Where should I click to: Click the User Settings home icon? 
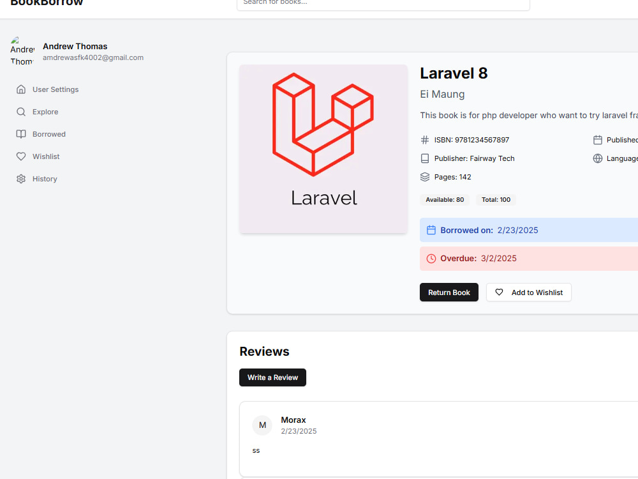21,89
